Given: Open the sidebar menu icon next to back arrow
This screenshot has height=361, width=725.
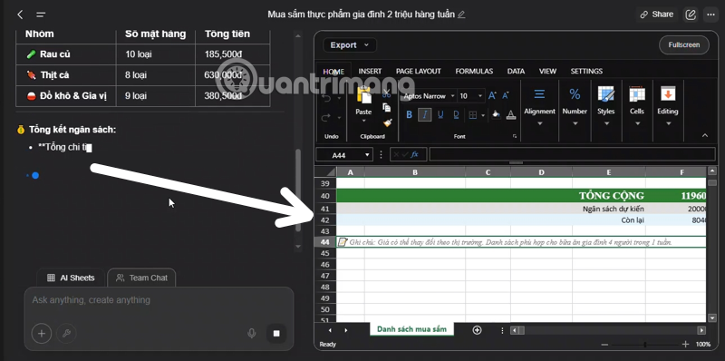Looking at the screenshot, I should [41, 15].
